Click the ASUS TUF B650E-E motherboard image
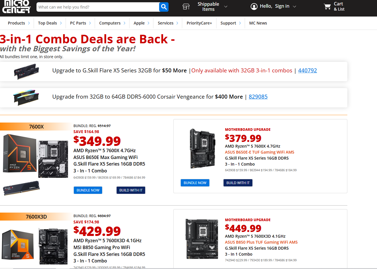 pos(202,148)
